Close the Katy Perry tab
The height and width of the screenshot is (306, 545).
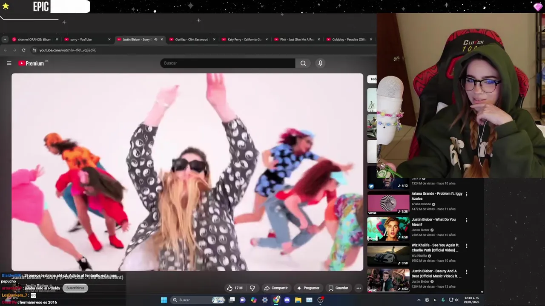click(x=267, y=40)
